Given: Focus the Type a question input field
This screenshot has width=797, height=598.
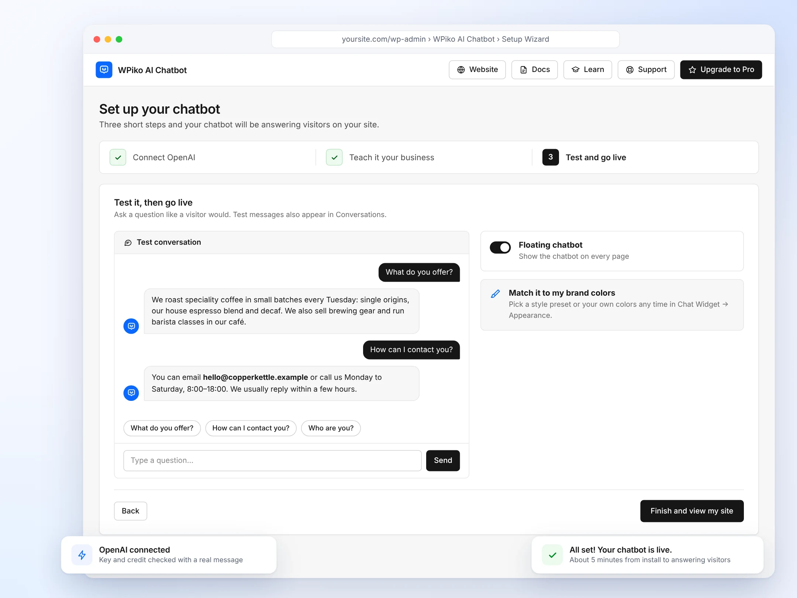Looking at the screenshot, I should (x=272, y=460).
